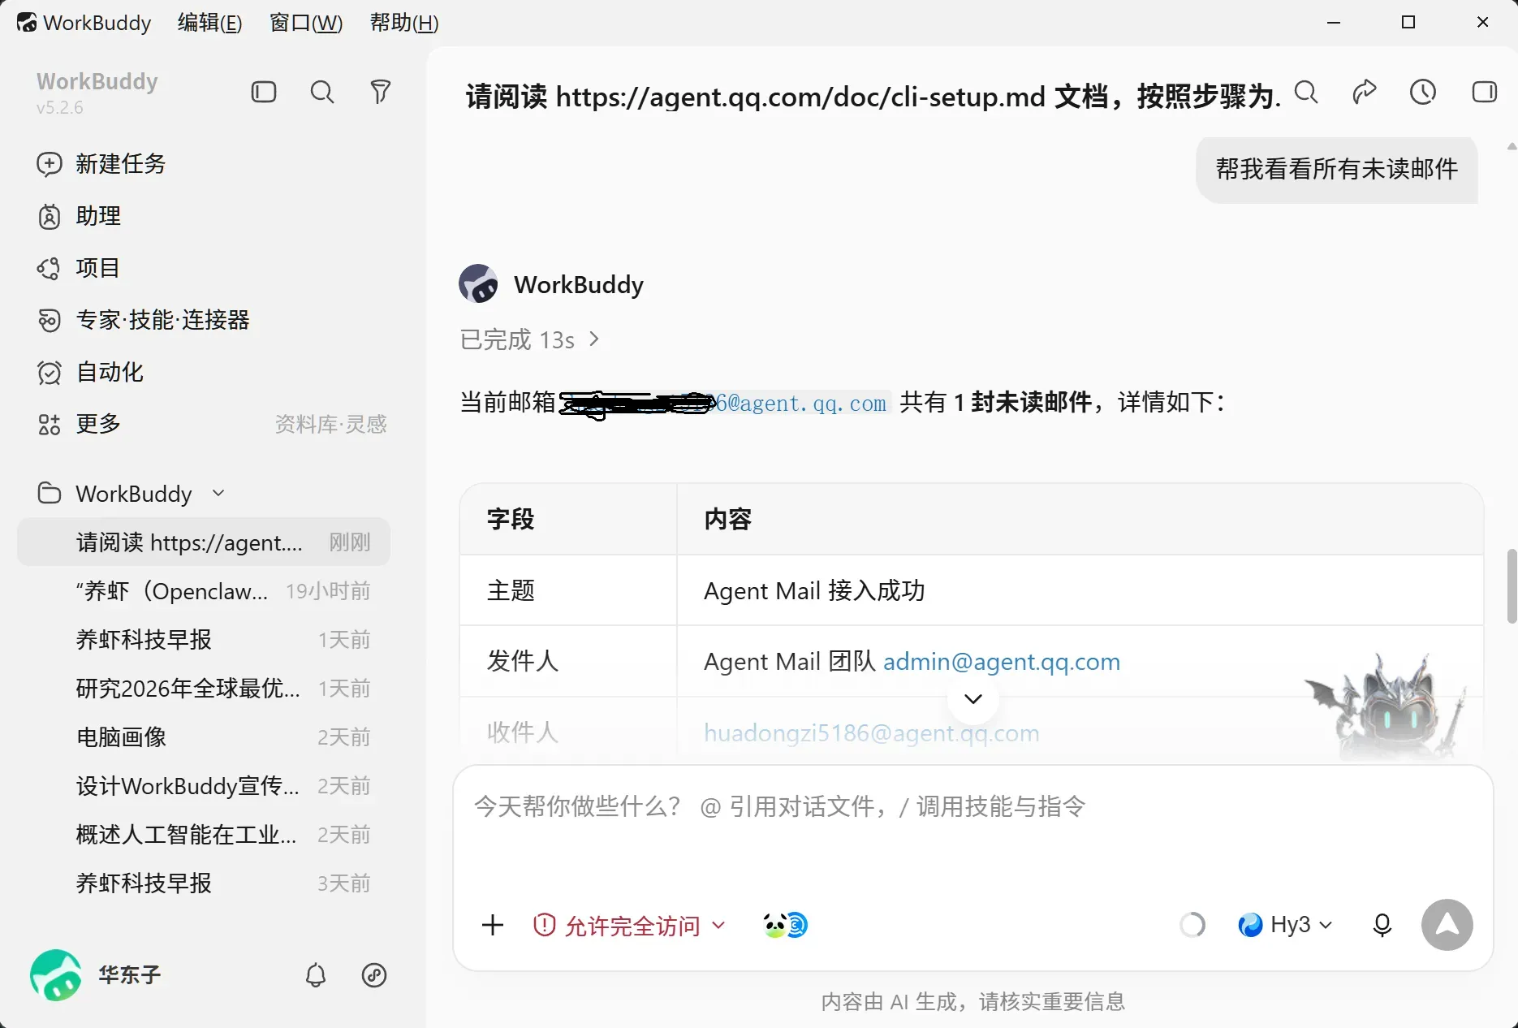Screen dimensions: 1518x1028
Task: Open conversation history clock icon
Action: tap(1423, 93)
